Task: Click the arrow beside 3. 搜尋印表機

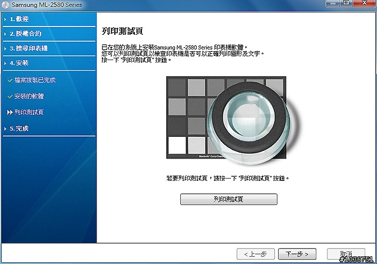Action: (5, 48)
